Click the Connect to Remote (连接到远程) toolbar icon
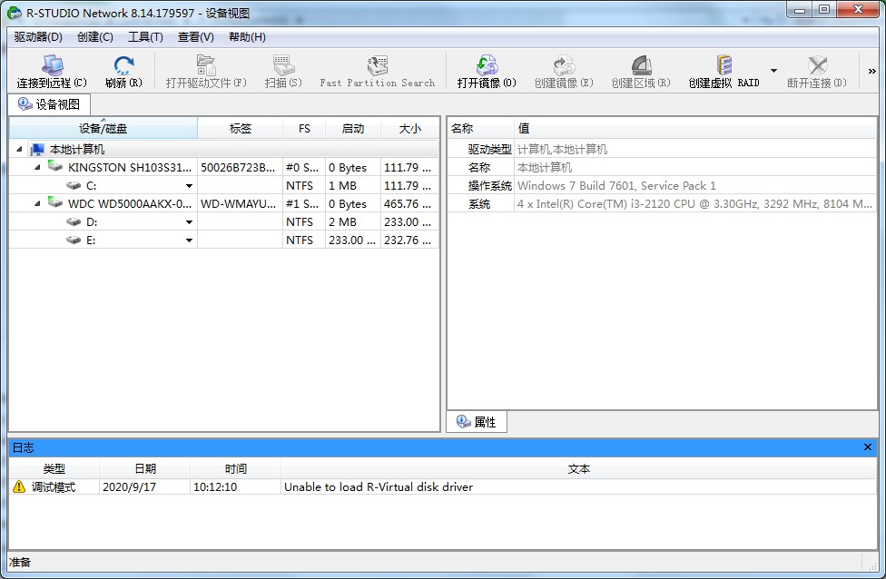 click(52, 65)
